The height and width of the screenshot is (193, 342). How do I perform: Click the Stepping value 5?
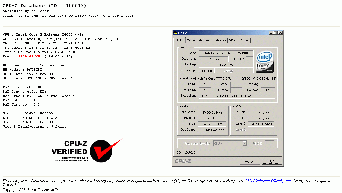pyautogui.click(x=268, y=84)
